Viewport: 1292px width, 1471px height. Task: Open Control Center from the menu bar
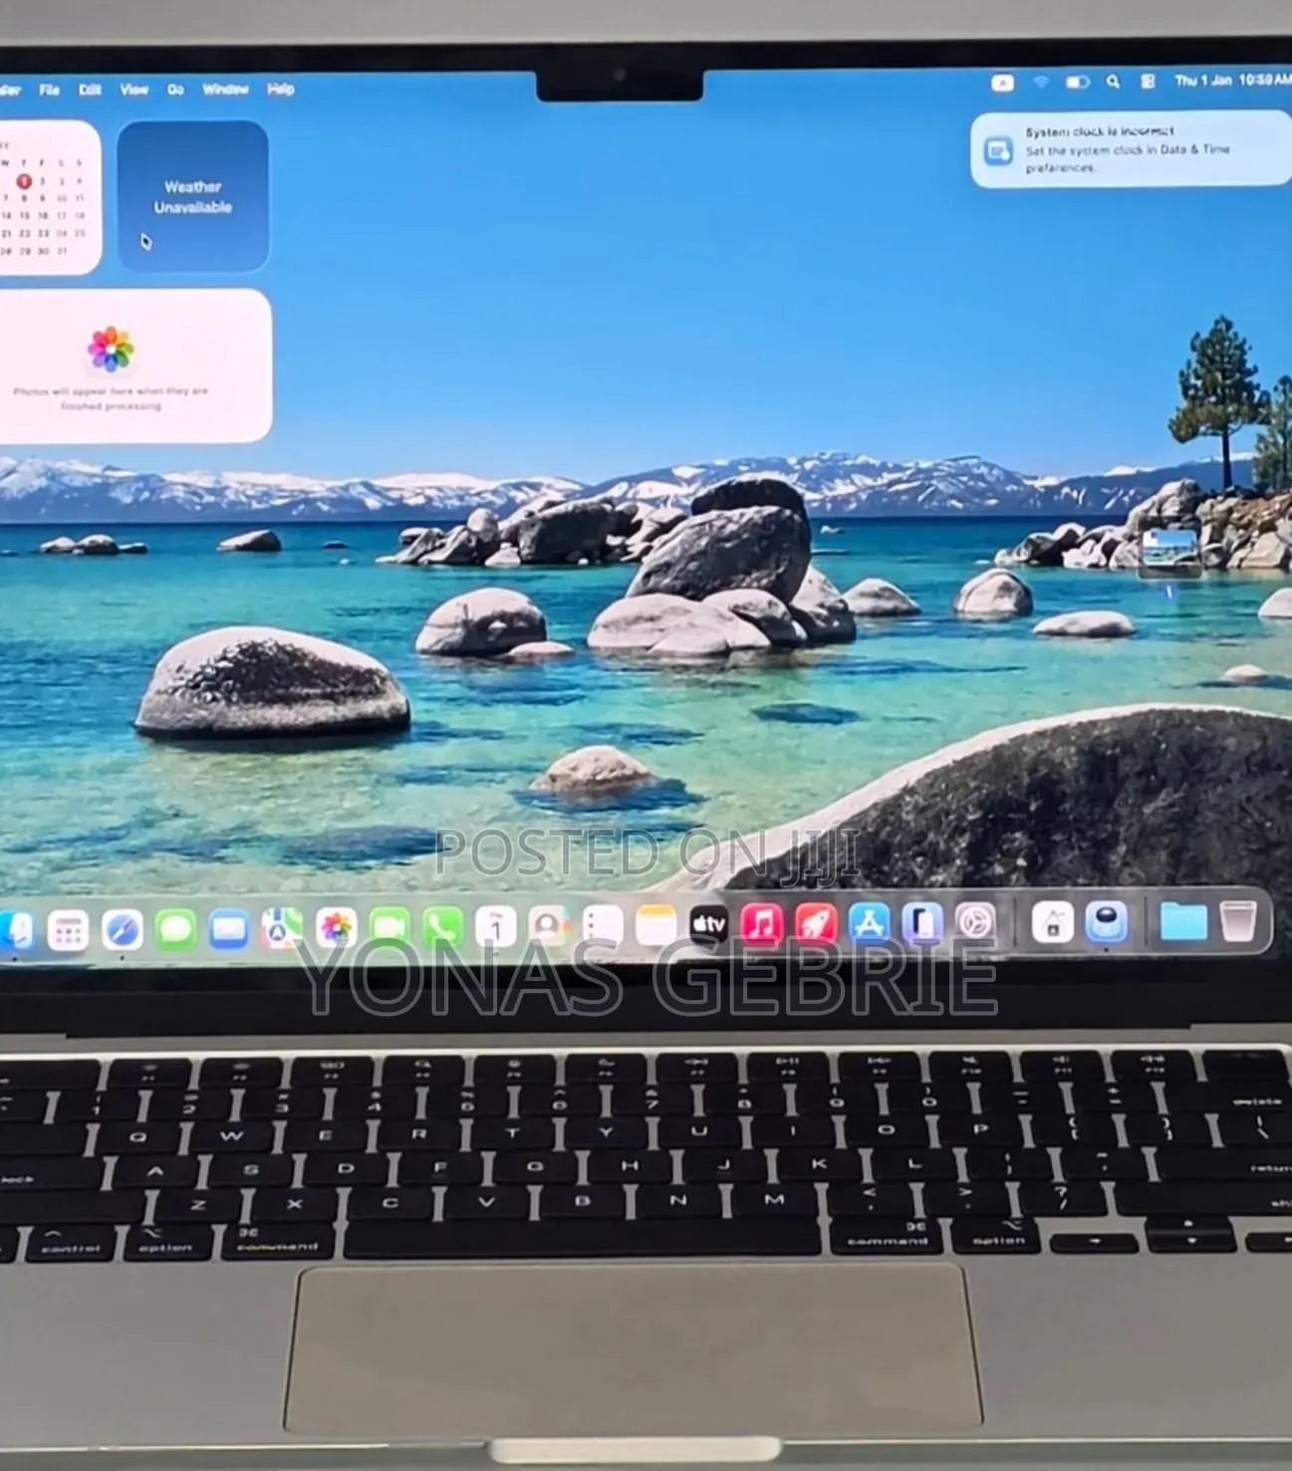[1148, 82]
